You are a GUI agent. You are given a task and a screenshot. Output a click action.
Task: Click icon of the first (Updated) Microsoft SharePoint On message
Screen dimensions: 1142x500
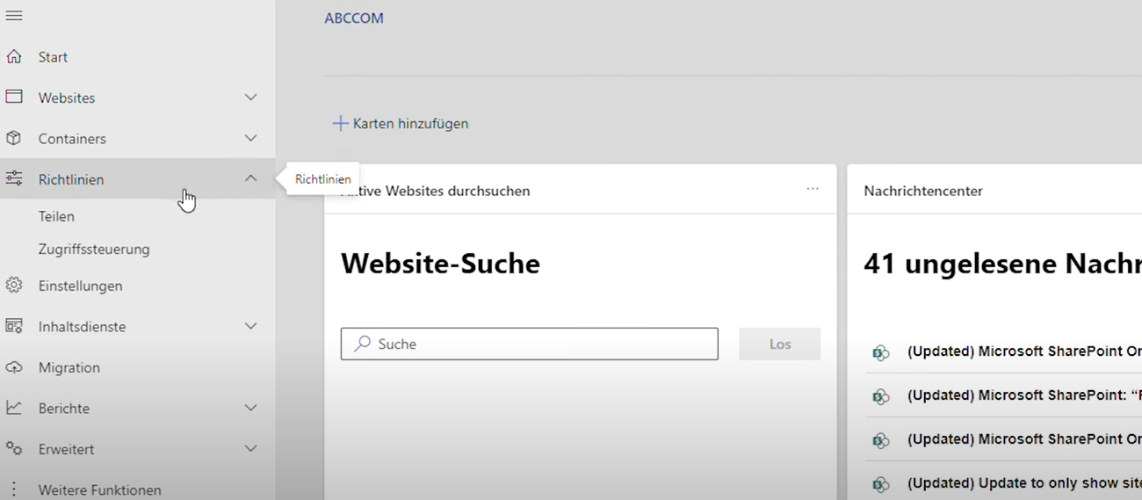(x=880, y=352)
